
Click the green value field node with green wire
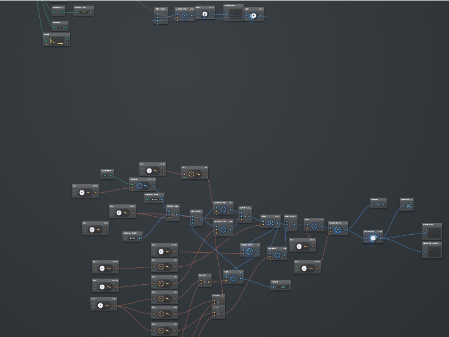click(106, 175)
